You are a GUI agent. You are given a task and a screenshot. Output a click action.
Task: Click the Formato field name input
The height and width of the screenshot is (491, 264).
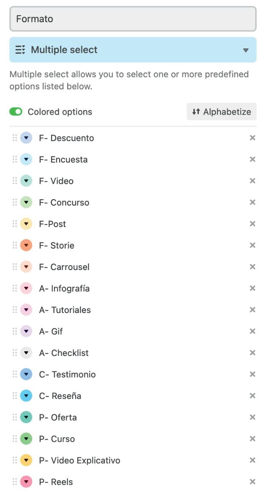pyautogui.click(x=133, y=19)
